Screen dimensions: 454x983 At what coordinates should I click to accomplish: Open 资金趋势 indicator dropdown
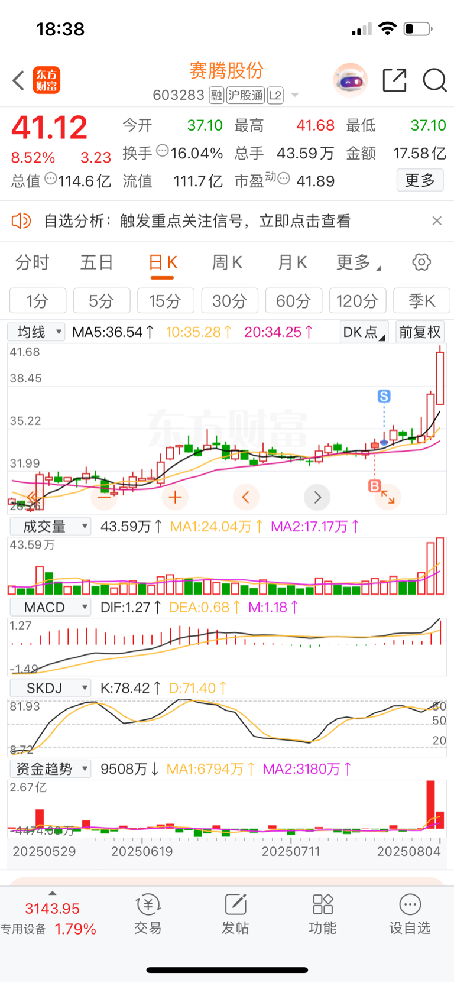50,768
